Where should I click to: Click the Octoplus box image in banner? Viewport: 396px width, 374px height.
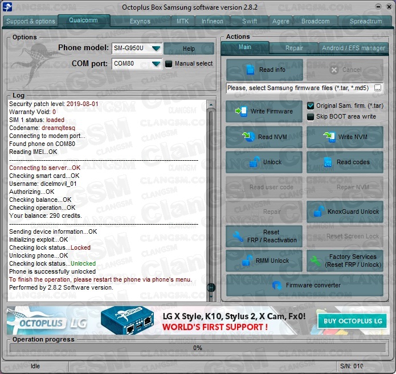point(127,320)
